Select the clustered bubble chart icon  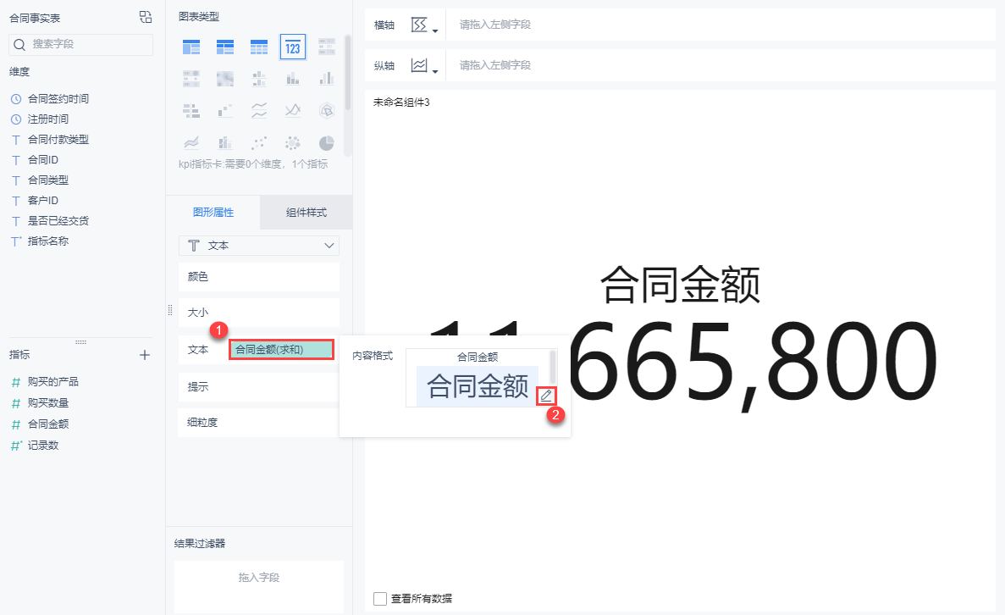pos(293,142)
